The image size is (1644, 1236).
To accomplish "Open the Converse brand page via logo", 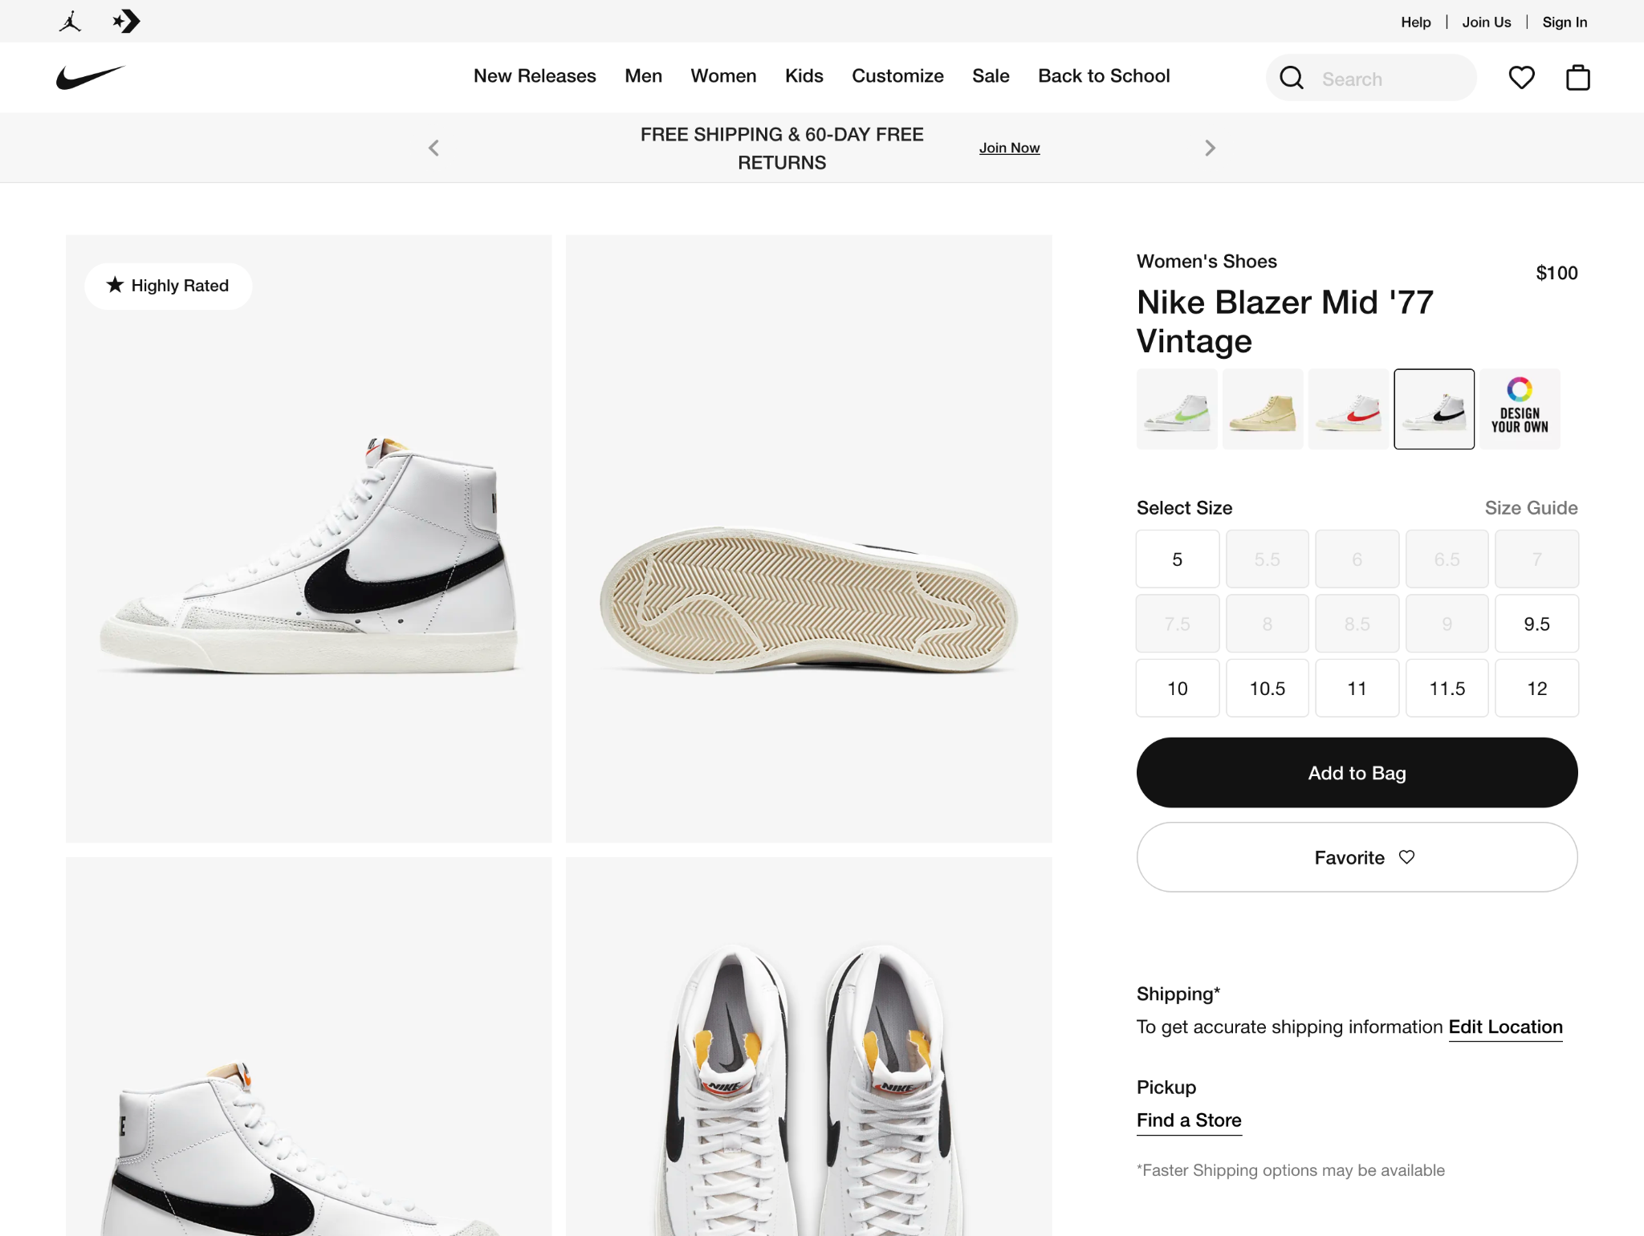I will (126, 21).
